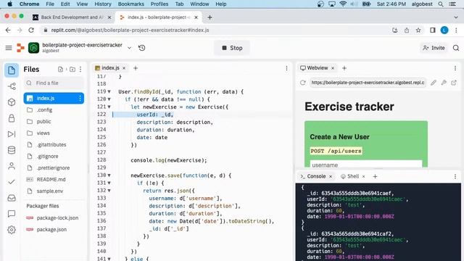Open the index.js file row options menu
Viewport: 464px width, 261px height.
coord(80,99)
